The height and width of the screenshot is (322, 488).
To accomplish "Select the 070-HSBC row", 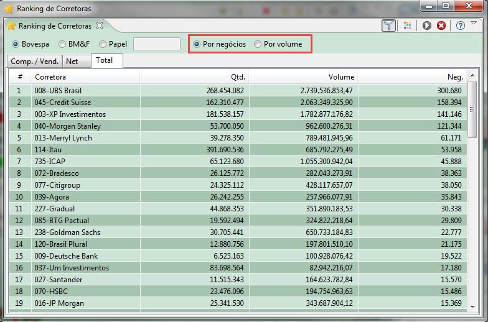I will [x=238, y=291].
